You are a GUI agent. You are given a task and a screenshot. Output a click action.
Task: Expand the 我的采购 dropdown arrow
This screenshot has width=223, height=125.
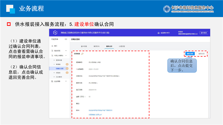[x=66, y=51]
